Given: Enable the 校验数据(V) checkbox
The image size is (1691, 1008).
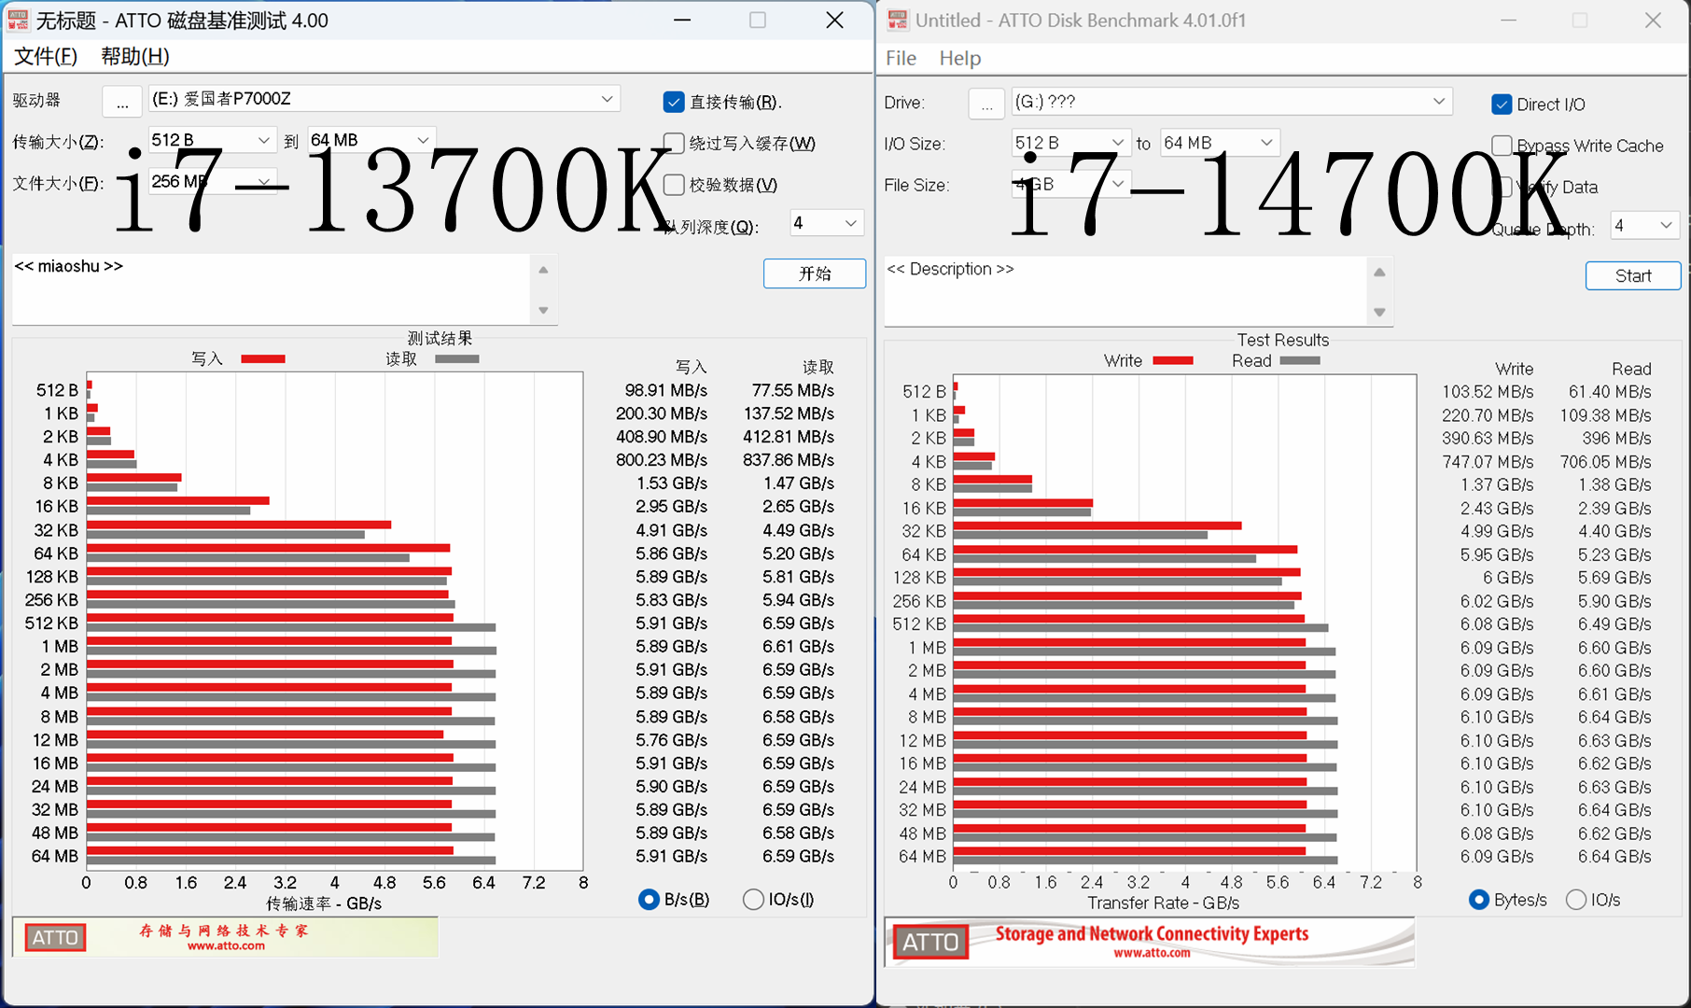Looking at the screenshot, I should pyautogui.click(x=674, y=185).
